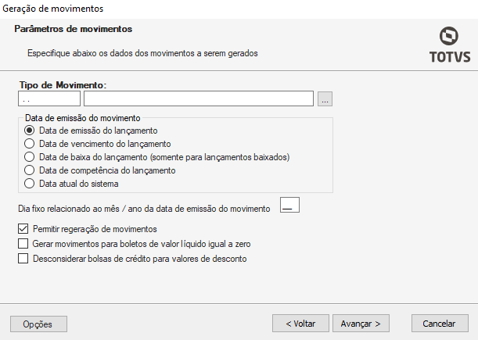Screen dimensions: 478x340
Task: Click the Tipo de Movimento code field
Action: pos(49,98)
